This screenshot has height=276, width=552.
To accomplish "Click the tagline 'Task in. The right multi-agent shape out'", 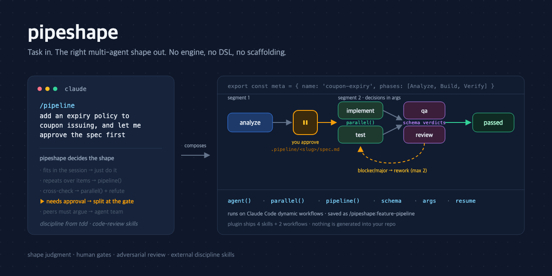I will click(x=157, y=52).
